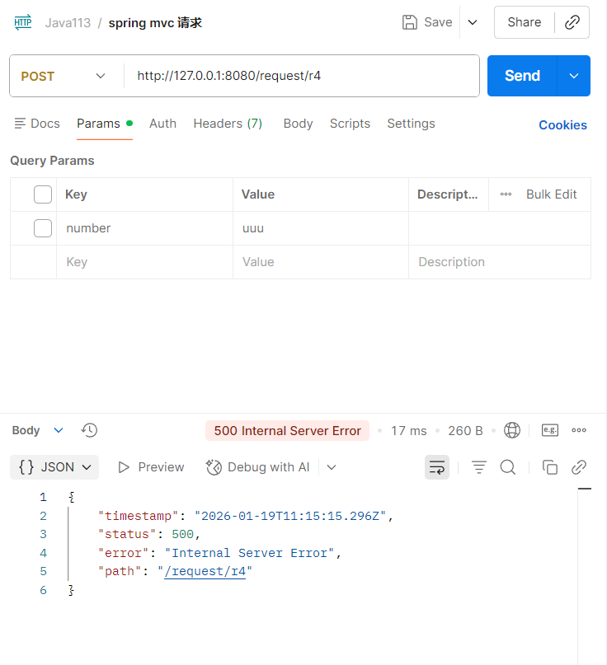Open the response Body view dropdown
This screenshot has height=665, width=607.
point(38,430)
